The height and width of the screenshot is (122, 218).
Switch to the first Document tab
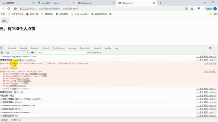(x=96, y=3)
